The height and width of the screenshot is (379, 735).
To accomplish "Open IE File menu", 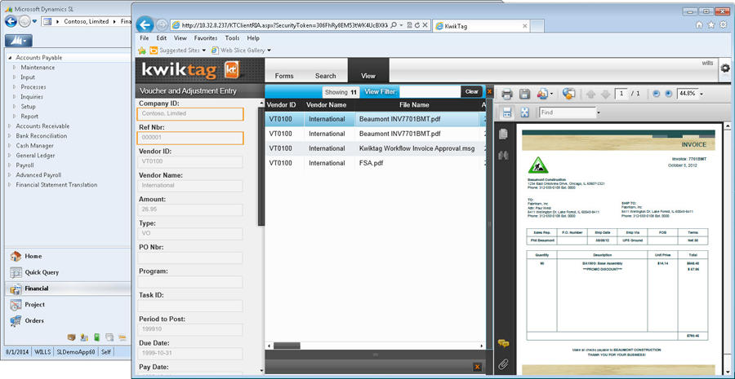I will [x=145, y=37].
